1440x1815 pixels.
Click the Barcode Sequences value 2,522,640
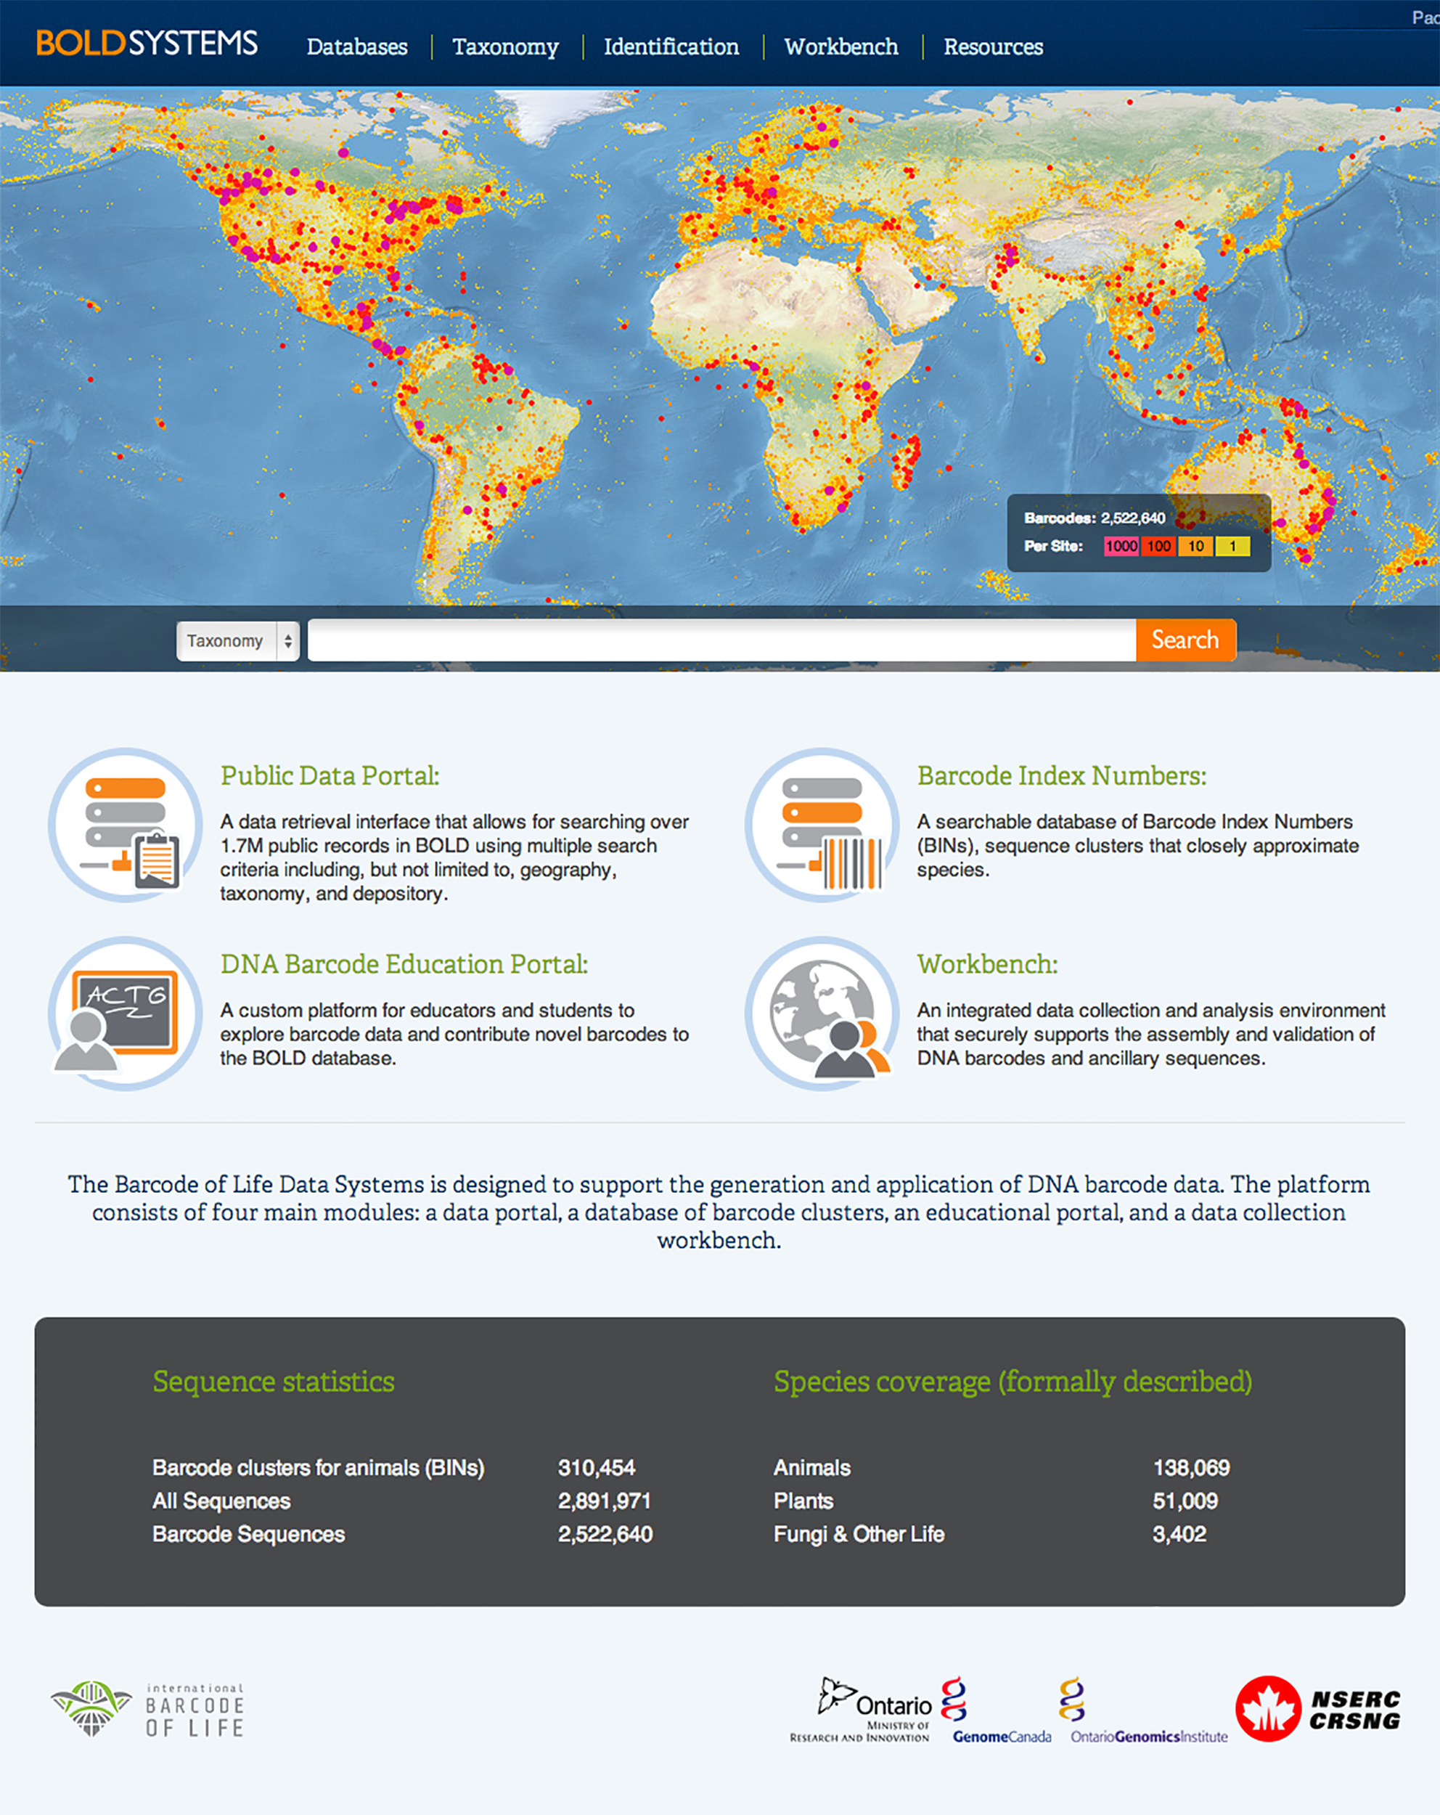(x=605, y=1534)
